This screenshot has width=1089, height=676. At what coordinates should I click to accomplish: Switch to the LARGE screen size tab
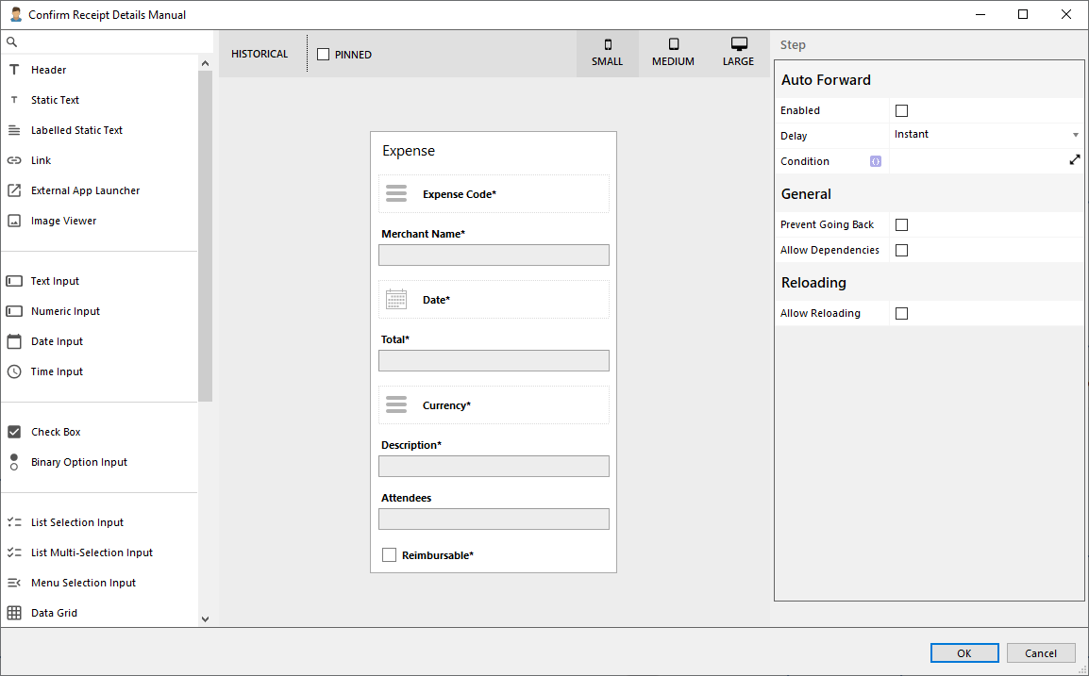click(x=738, y=53)
